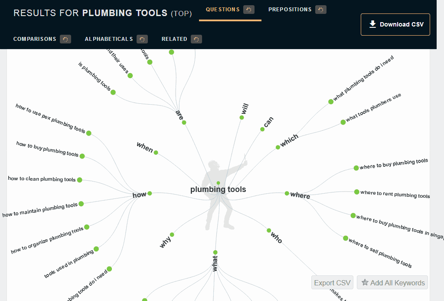Screen dimensions: 444x301
Task: Open 'where to rent plumbing tools' keyword
Action: tap(395, 194)
